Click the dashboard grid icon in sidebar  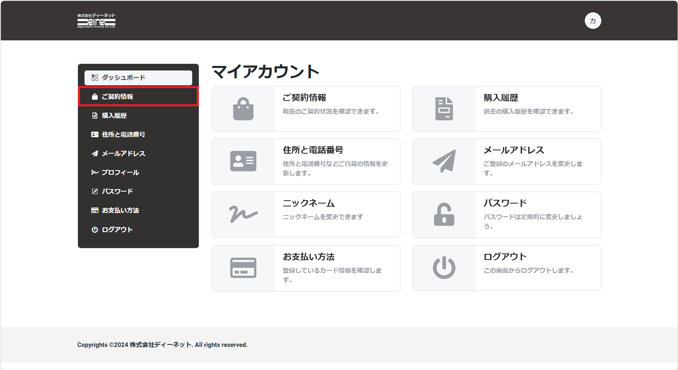click(x=95, y=77)
